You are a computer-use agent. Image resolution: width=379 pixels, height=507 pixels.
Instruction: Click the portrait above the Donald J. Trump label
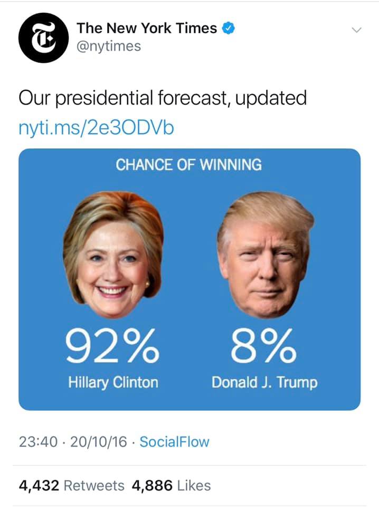(x=265, y=255)
